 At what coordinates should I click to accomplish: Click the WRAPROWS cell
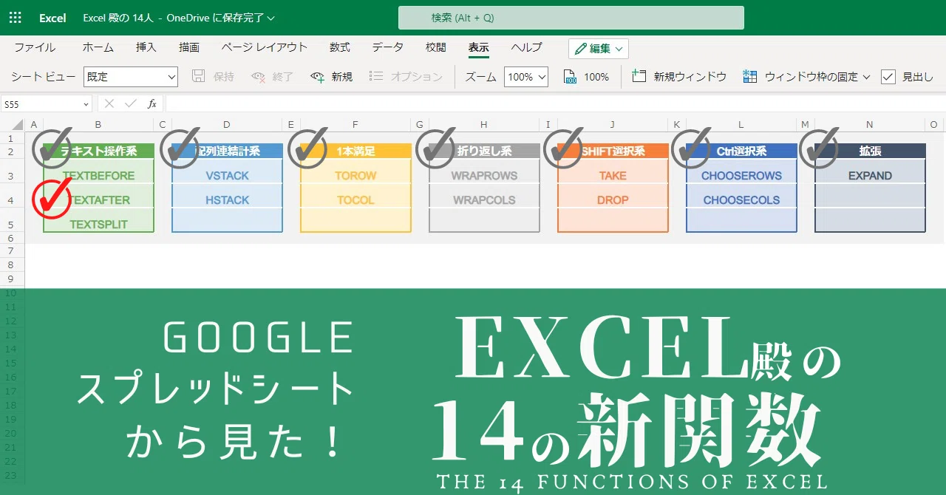click(x=484, y=176)
